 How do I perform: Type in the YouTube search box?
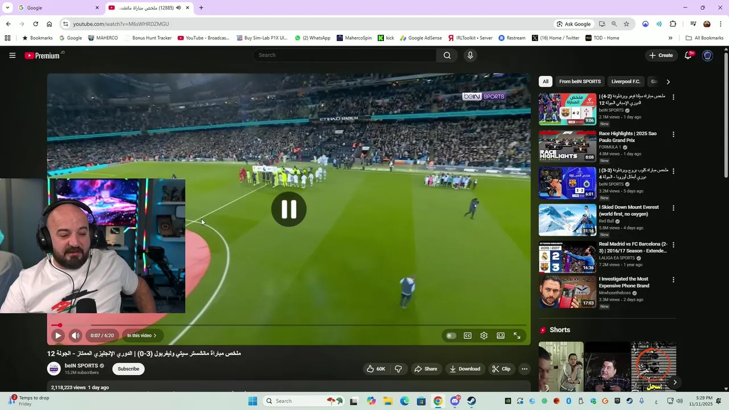click(x=345, y=55)
